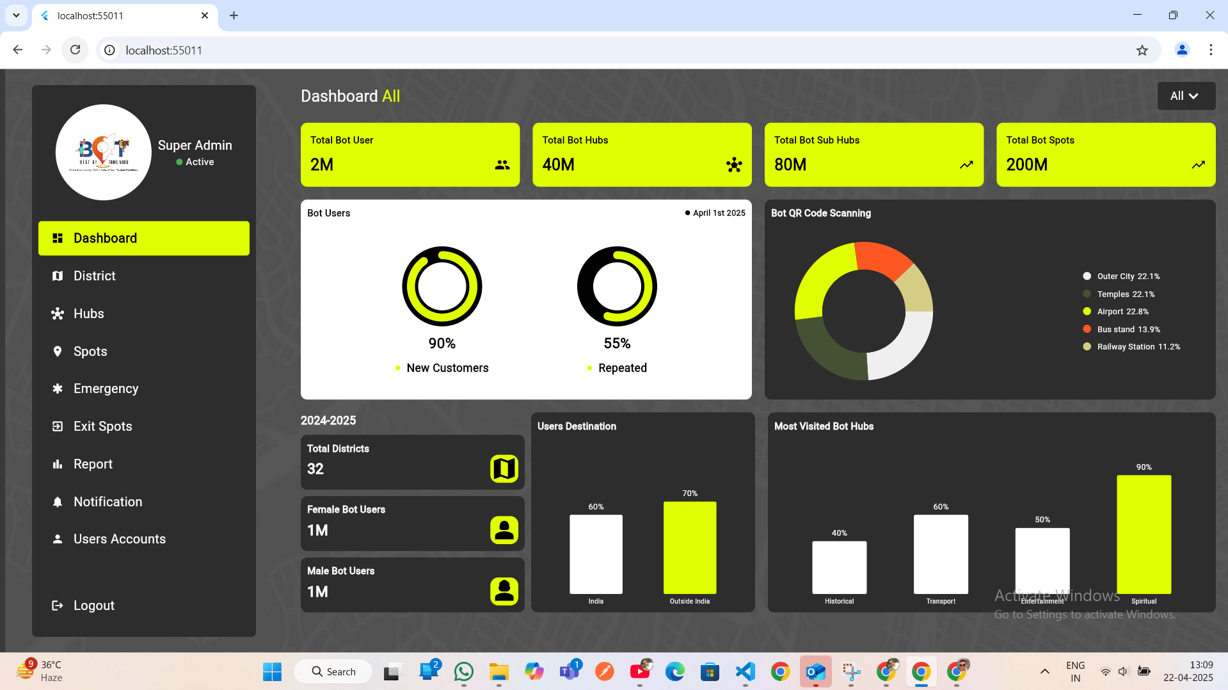
Task: Click the Female Bot Users person icon
Action: (504, 530)
